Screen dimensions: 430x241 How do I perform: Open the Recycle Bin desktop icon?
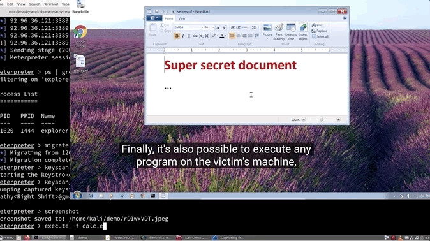coord(80,7)
